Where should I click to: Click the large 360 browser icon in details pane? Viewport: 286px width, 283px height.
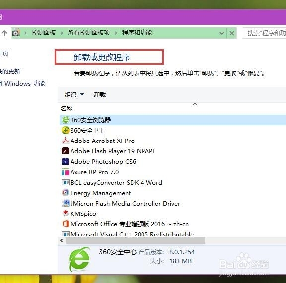pos(79,259)
